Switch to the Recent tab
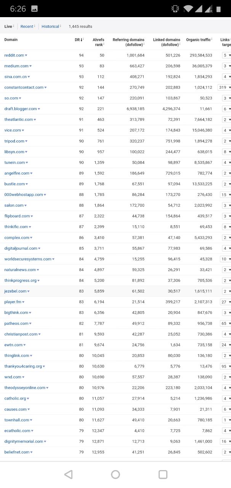231x488 pixels. click(27, 26)
